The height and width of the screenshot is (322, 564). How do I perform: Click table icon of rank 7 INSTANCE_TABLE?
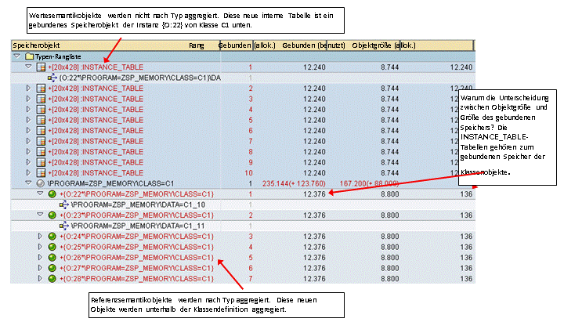[41, 141]
